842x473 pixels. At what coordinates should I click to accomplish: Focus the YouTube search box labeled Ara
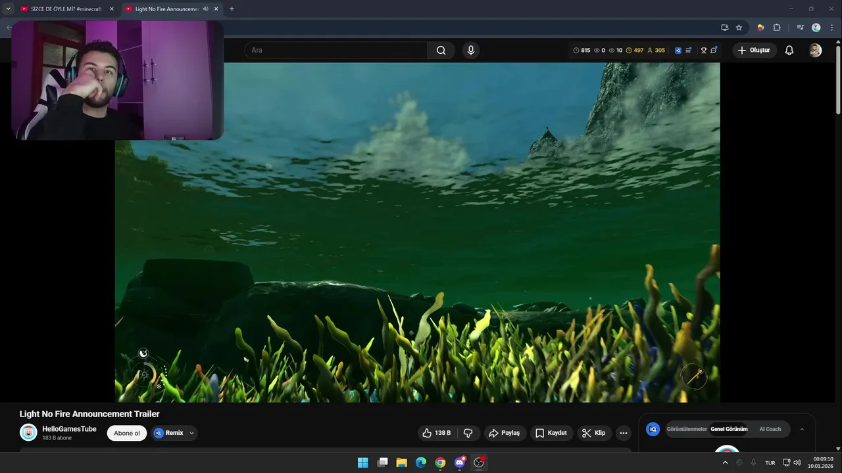[x=335, y=51]
